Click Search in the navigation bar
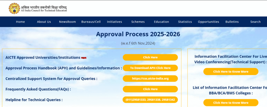 coord(255,22)
